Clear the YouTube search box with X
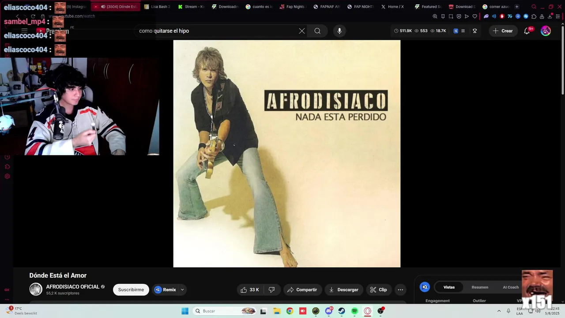 pyautogui.click(x=302, y=31)
